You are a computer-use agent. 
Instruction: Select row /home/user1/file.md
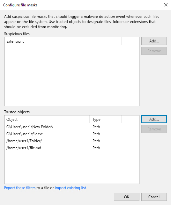pos(72,148)
